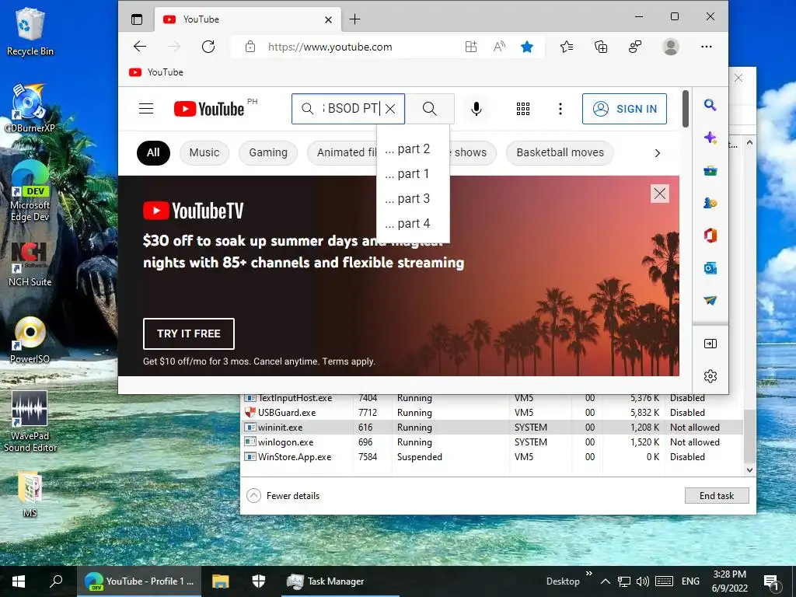This screenshot has width=796, height=597.
Task: Click the YouTube logo home link
Action: (209, 109)
